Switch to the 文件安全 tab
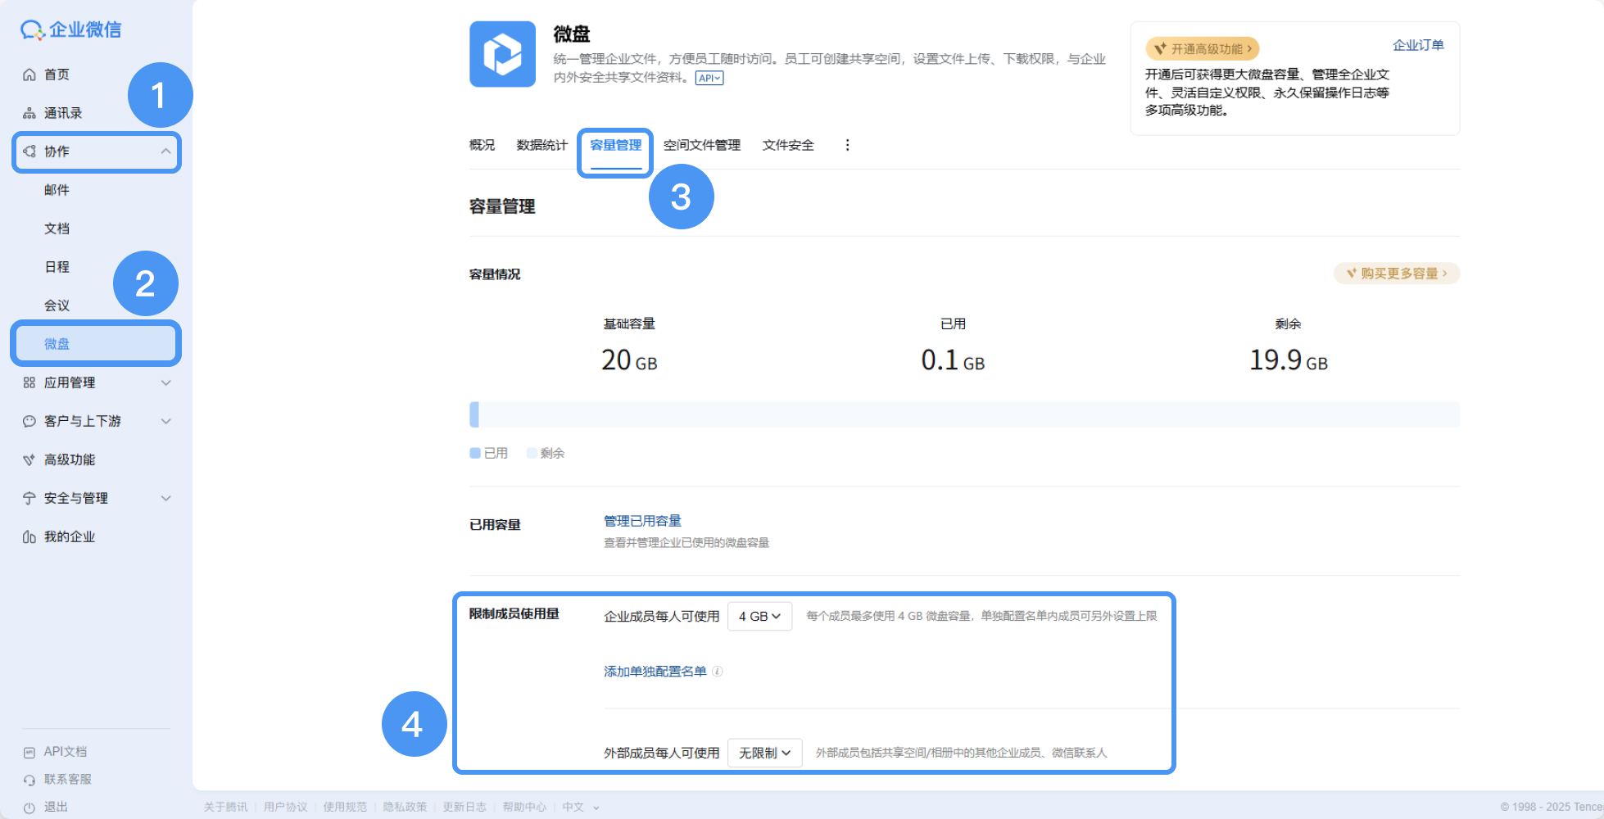This screenshot has width=1604, height=819. point(788,145)
